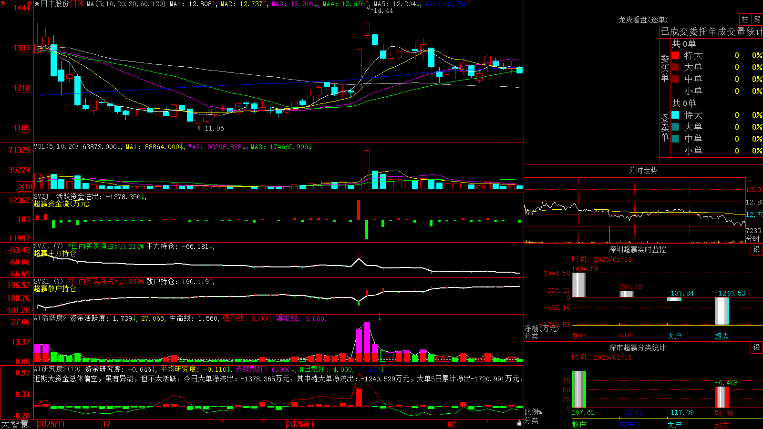Click the 散户 bar labeled 1094.58
The height and width of the screenshot is (429, 763).
578,285
